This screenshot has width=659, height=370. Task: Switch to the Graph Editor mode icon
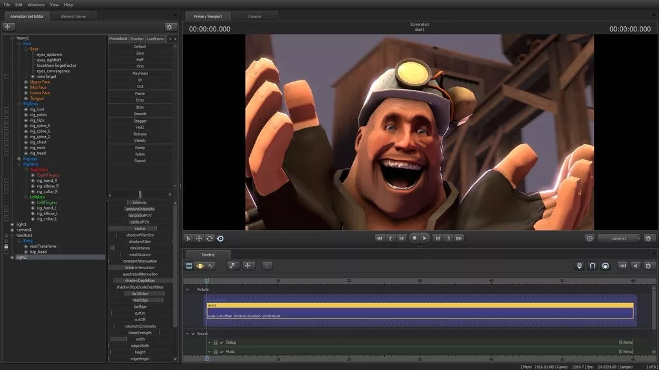(210, 265)
